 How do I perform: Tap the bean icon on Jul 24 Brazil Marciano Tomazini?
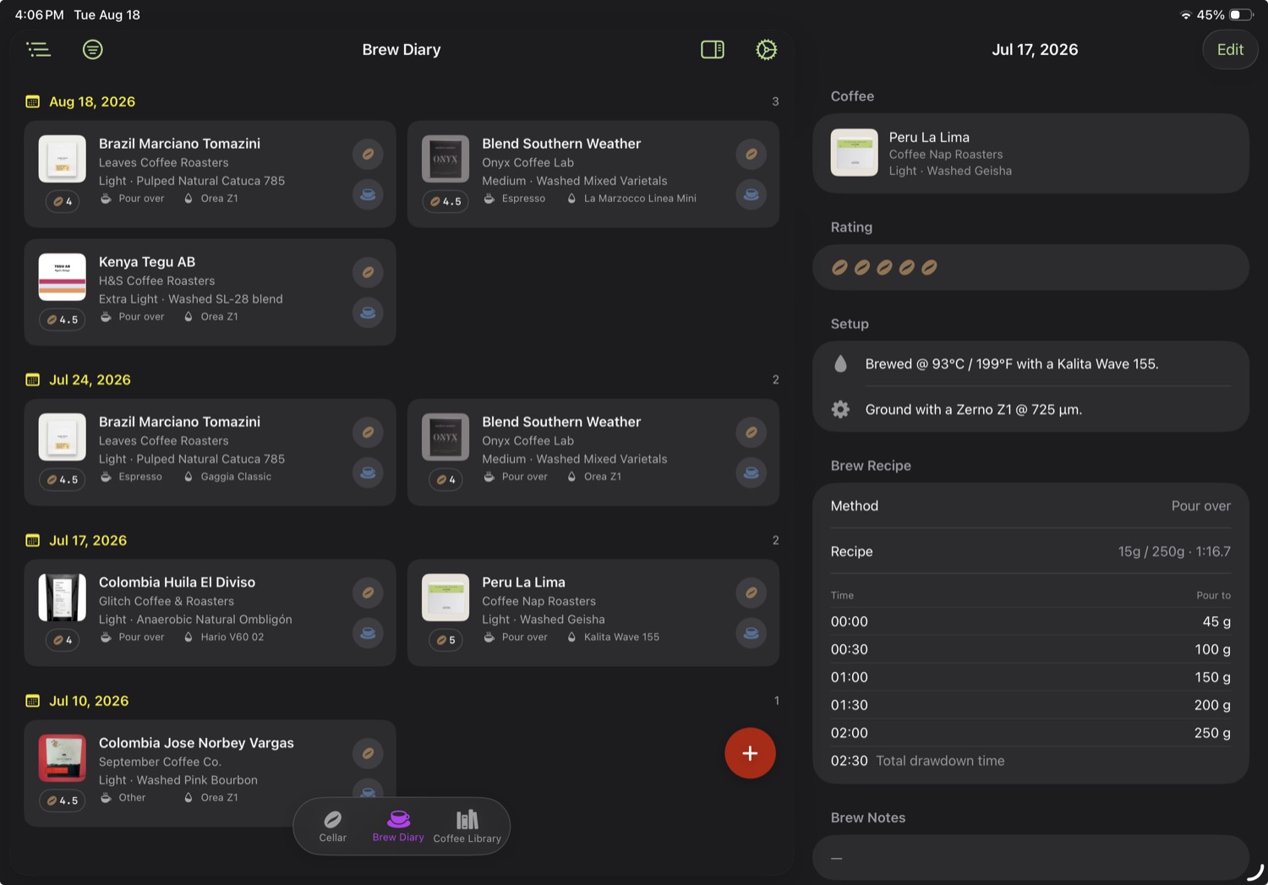(x=368, y=432)
